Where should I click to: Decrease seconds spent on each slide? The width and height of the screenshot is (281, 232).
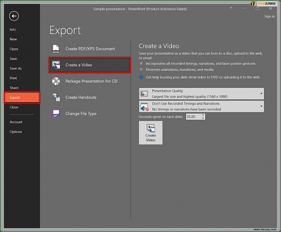203,118
